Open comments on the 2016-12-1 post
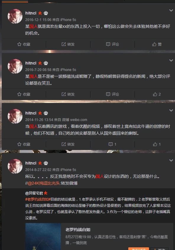 112,44
